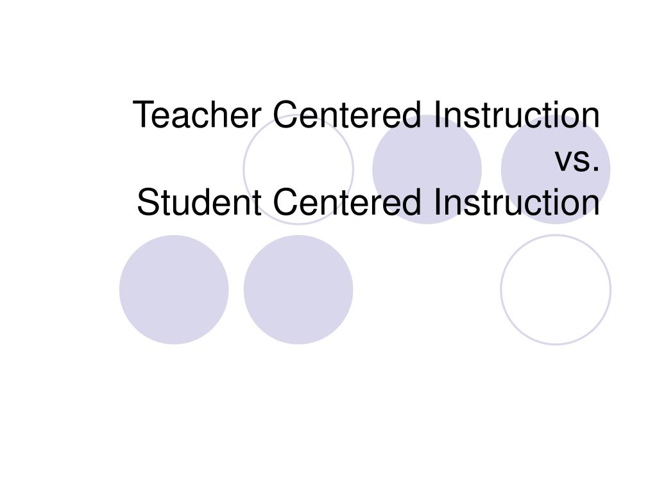Click "Instruction" on the bottom title line
The height and width of the screenshot is (492, 657).
pyautogui.click(x=517, y=202)
